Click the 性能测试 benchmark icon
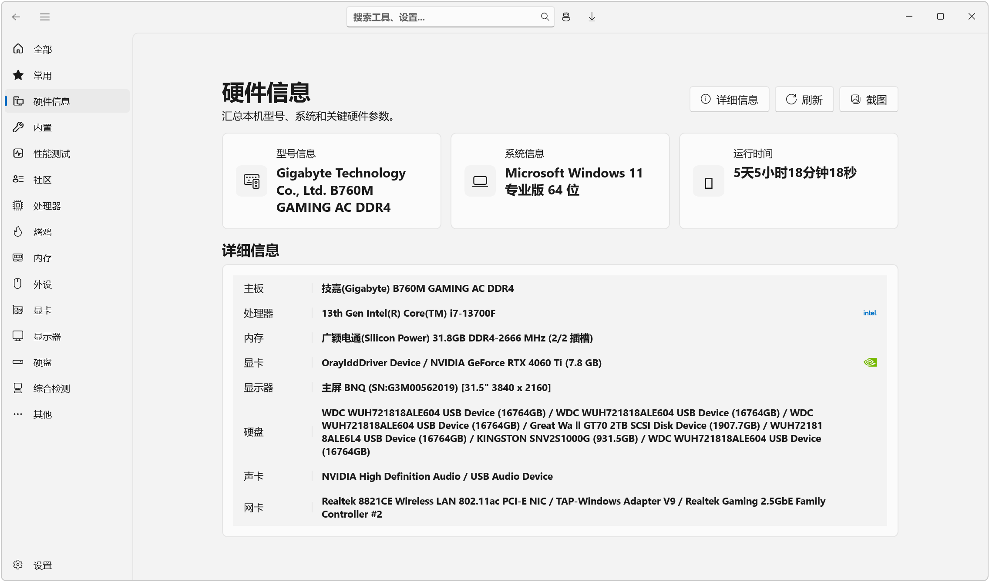The image size is (989, 582). (18, 153)
